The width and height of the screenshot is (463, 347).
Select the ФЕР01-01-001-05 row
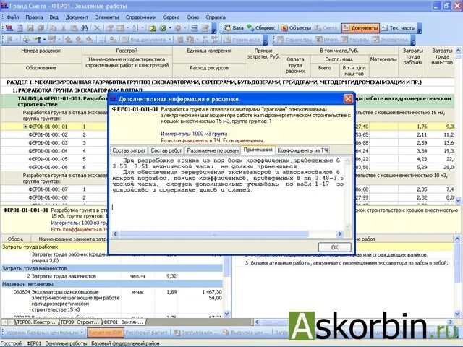48,159
